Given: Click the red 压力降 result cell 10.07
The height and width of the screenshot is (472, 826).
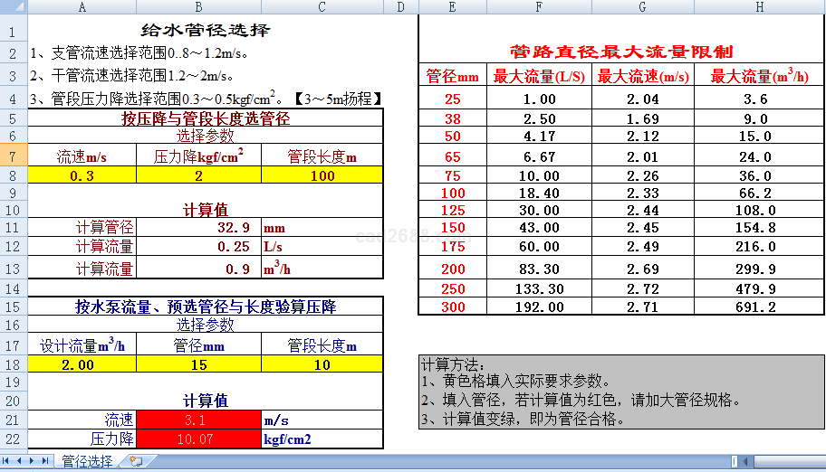Looking at the screenshot, I should click(198, 439).
